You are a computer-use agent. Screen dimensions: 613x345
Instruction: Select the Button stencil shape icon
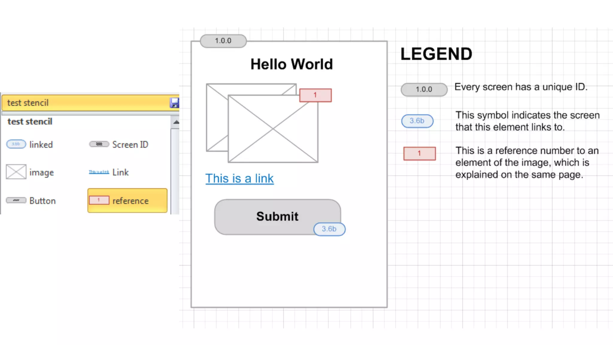coord(16,200)
